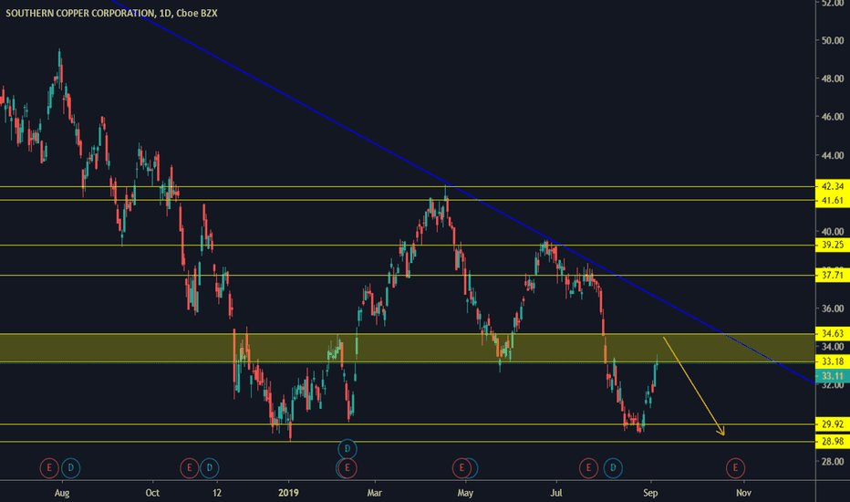This screenshot has width=850, height=502.
Task: Click the current price label 33.11
Action: (x=832, y=376)
